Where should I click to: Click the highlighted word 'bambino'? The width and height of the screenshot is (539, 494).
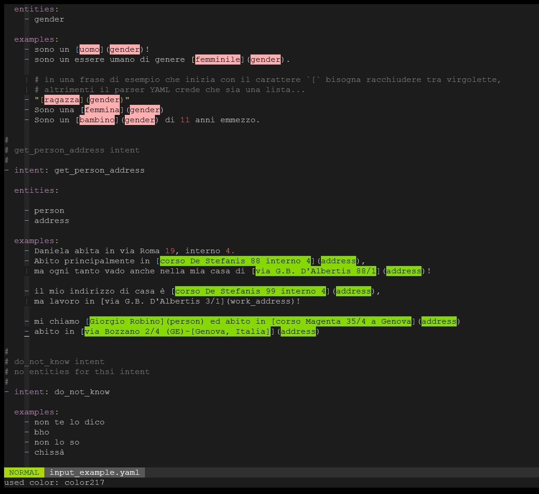97,120
